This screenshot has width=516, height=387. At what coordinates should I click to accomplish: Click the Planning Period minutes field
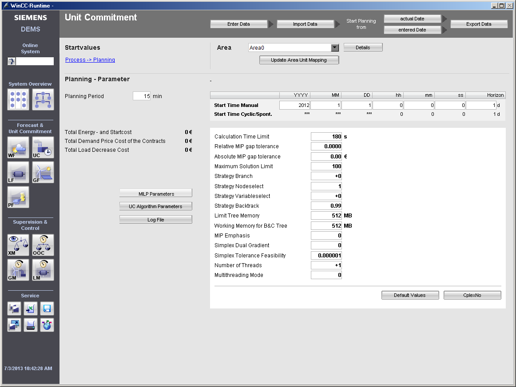tap(142, 96)
